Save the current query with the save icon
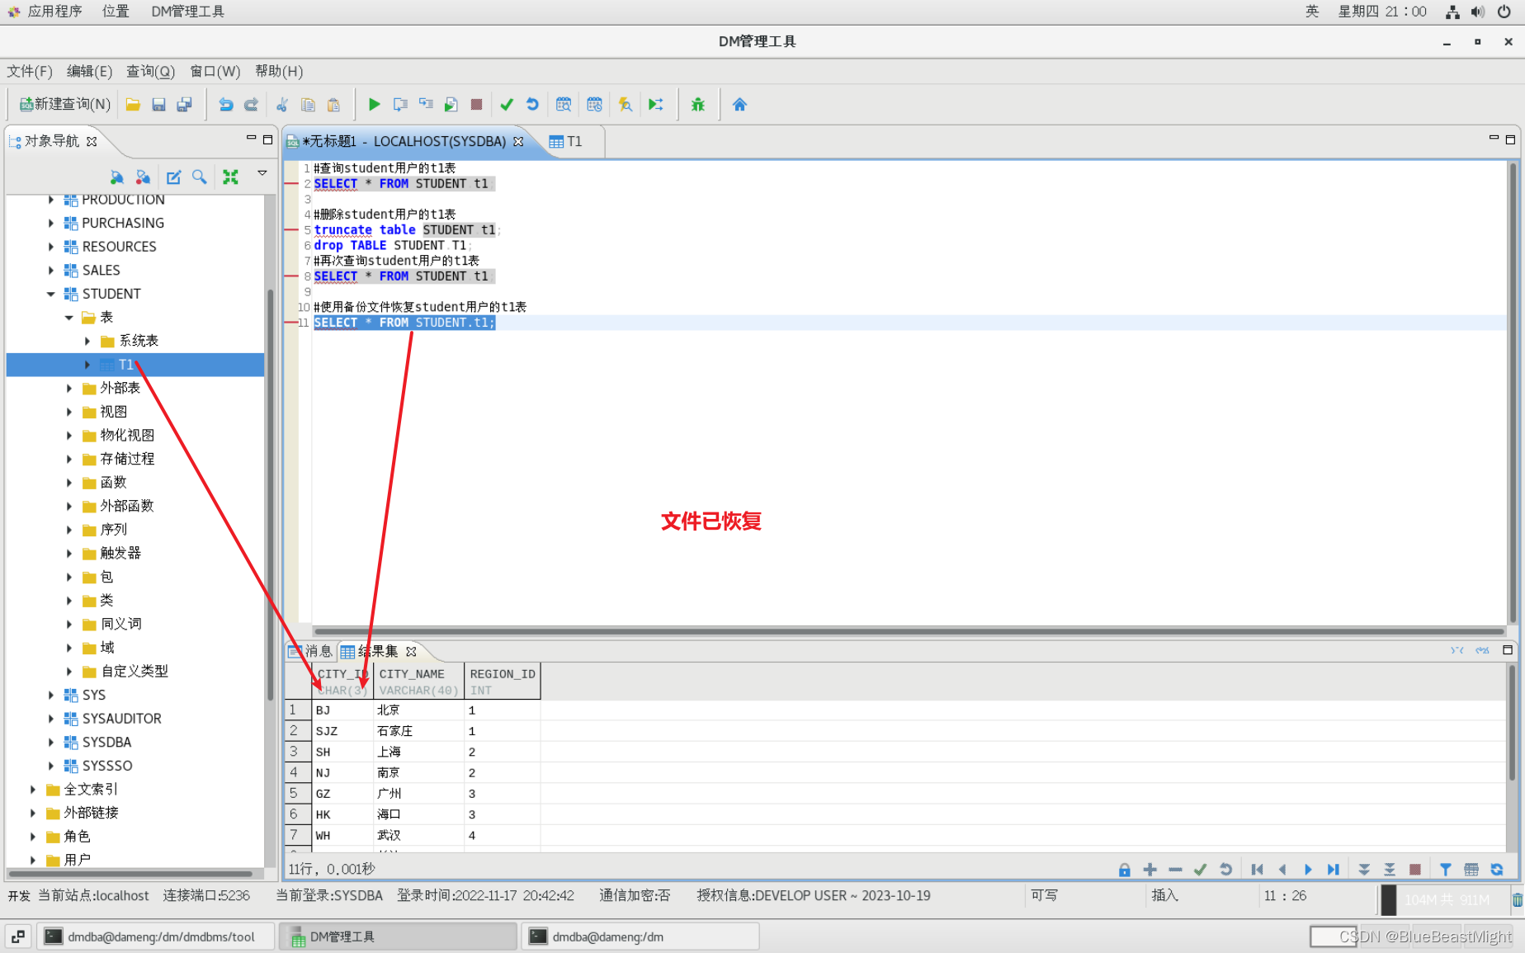The image size is (1525, 953). click(x=158, y=104)
